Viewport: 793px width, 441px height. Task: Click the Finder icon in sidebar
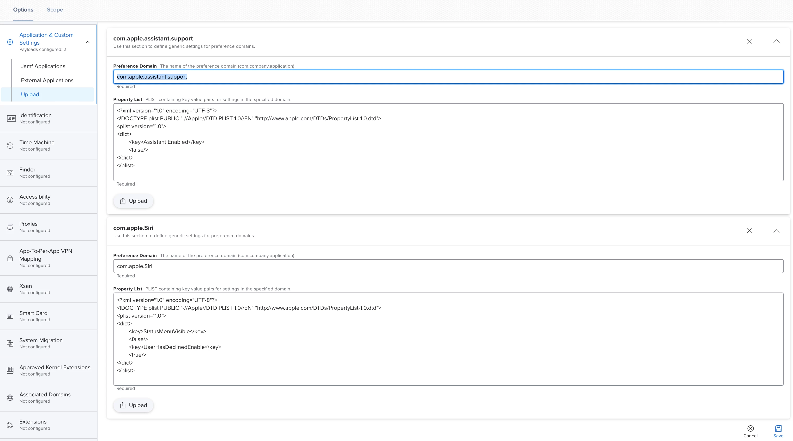coord(10,173)
